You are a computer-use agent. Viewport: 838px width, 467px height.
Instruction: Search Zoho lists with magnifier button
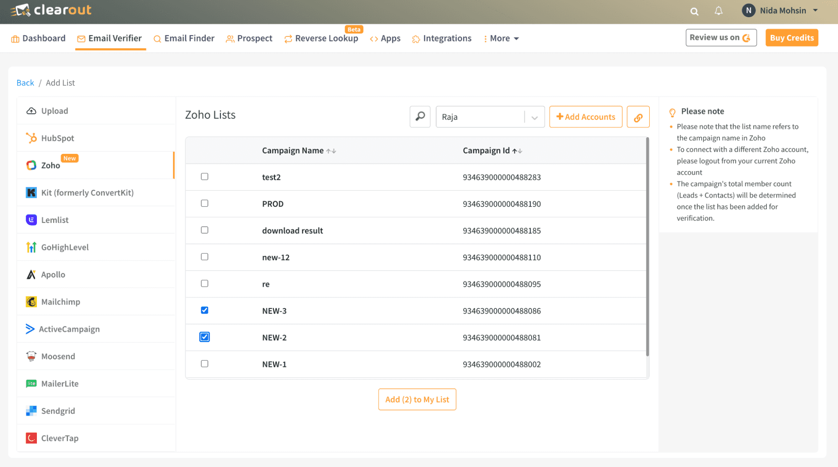(420, 117)
